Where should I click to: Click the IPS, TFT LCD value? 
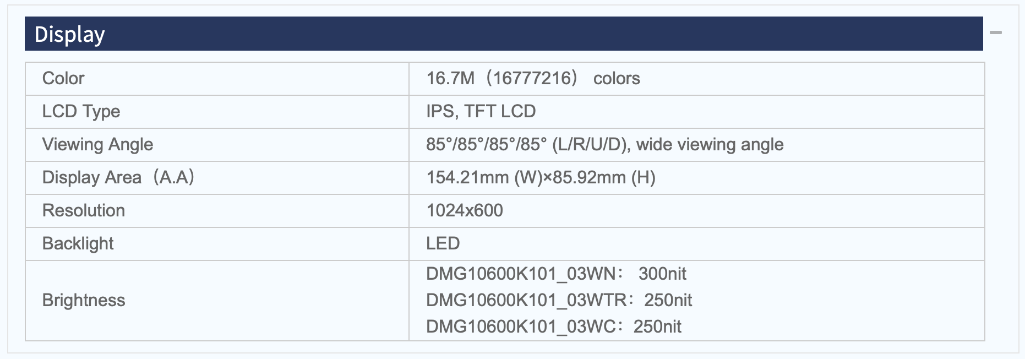(481, 111)
